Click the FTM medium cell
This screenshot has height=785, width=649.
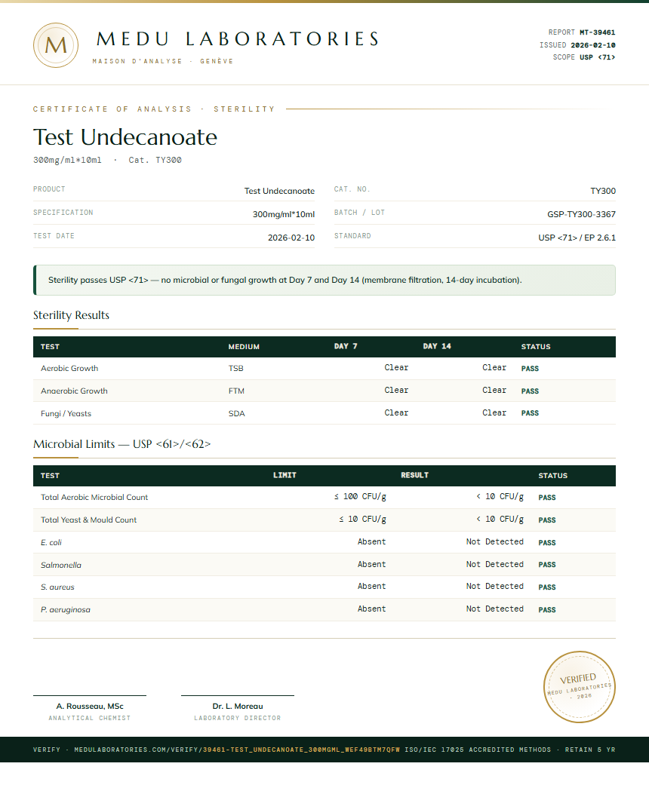(236, 391)
